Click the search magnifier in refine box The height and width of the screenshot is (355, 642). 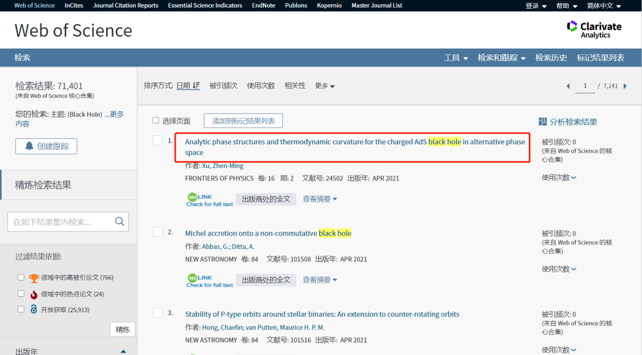point(119,221)
